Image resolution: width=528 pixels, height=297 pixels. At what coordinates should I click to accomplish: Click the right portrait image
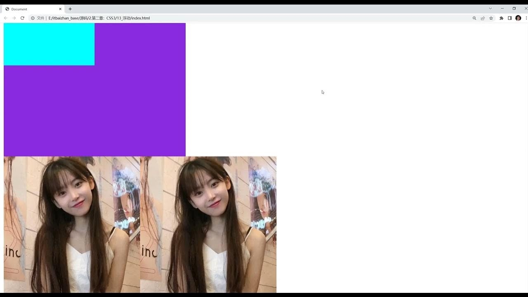click(x=208, y=225)
